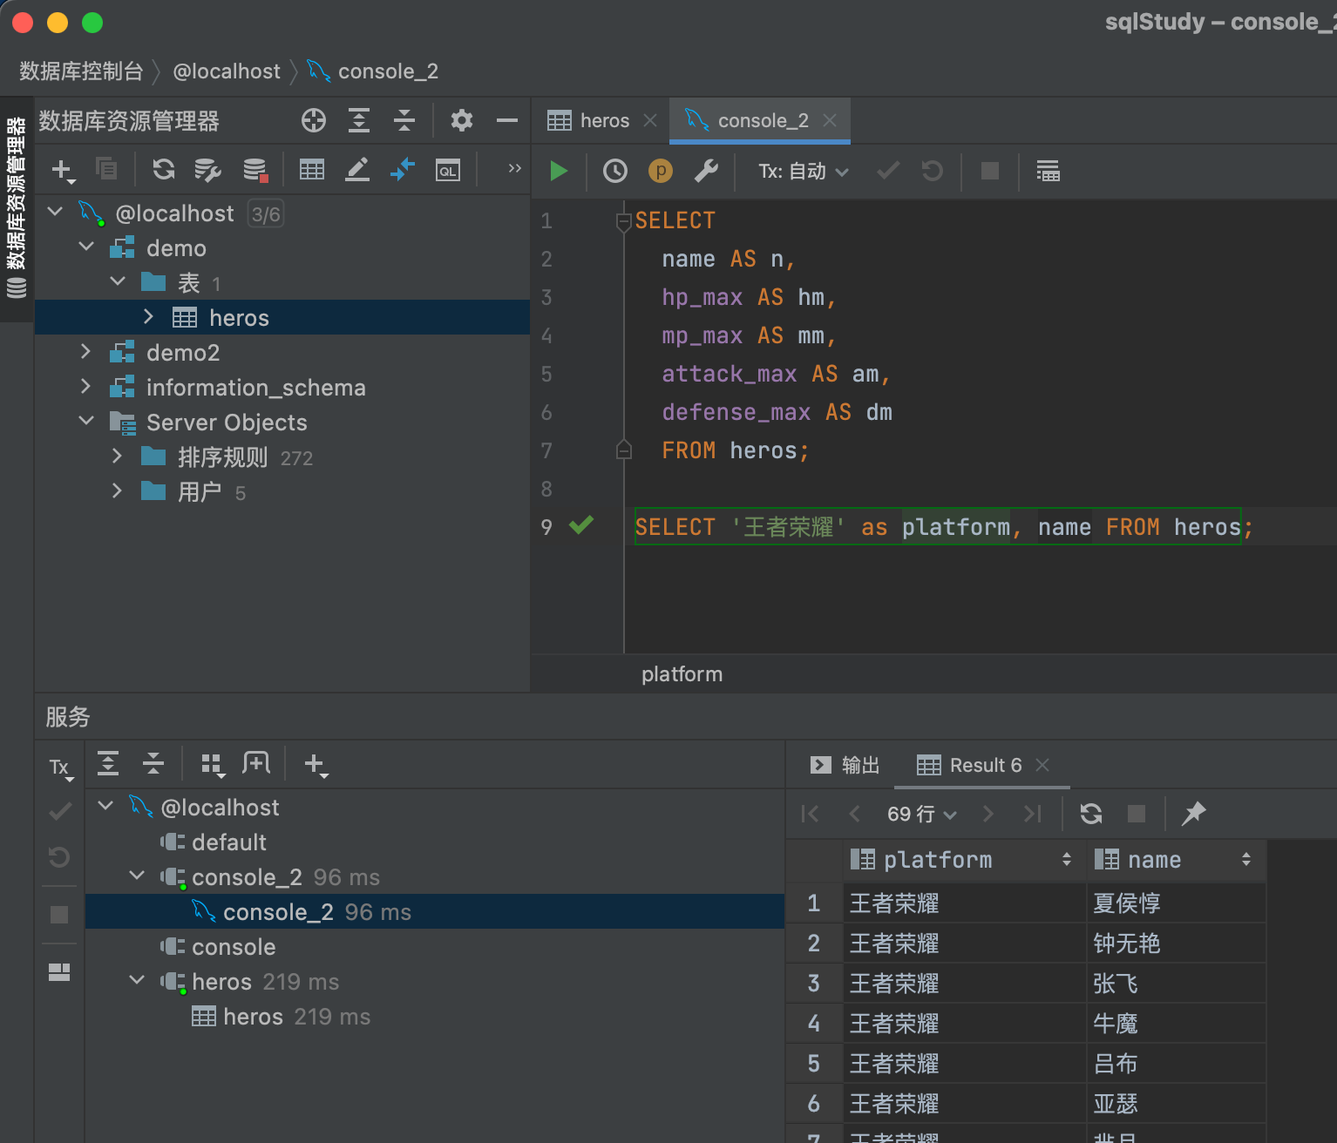The width and height of the screenshot is (1337, 1143).
Task: Collapse the demo schema node
Action: click(x=86, y=247)
